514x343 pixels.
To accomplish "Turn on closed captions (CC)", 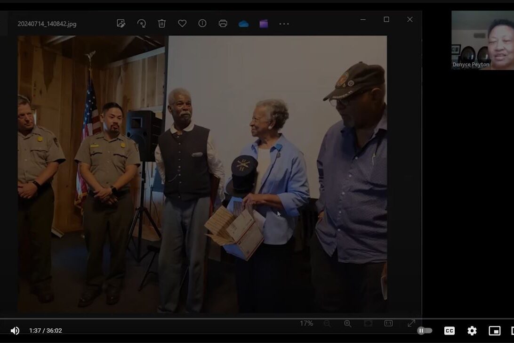I will (x=450, y=331).
